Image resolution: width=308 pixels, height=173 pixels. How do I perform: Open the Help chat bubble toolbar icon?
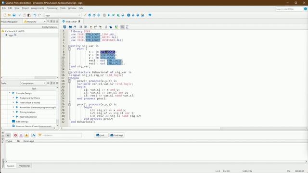(x=150, y=15)
